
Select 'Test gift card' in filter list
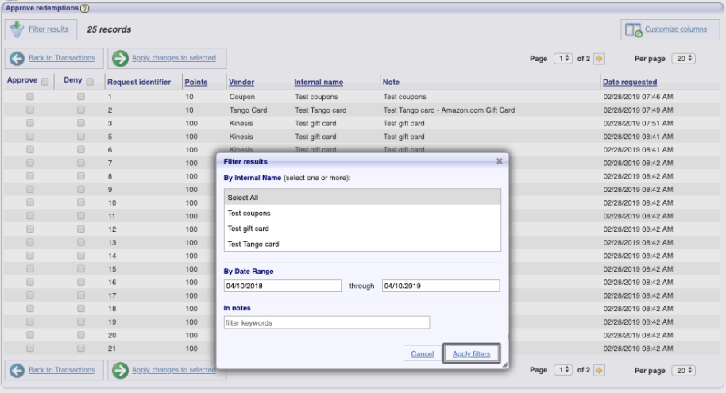click(362, 228)
